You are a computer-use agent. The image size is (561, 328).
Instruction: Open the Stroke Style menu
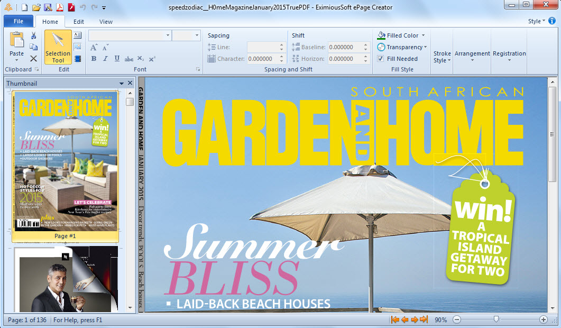(442, 57)
